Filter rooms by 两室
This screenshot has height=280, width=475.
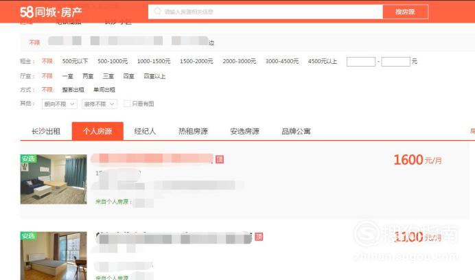pos(88,76)
